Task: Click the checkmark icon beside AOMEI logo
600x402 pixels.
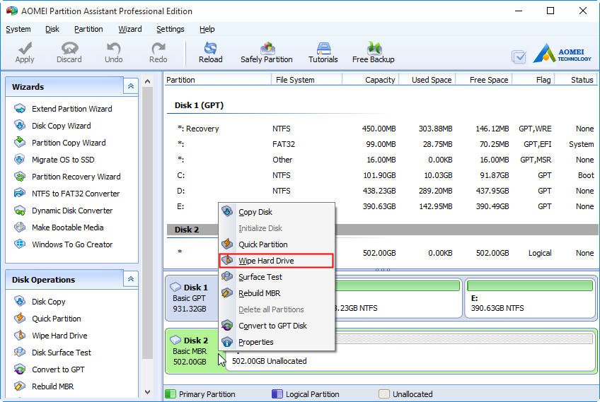Action: 519,57
